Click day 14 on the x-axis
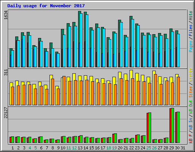 click(86, 148)
